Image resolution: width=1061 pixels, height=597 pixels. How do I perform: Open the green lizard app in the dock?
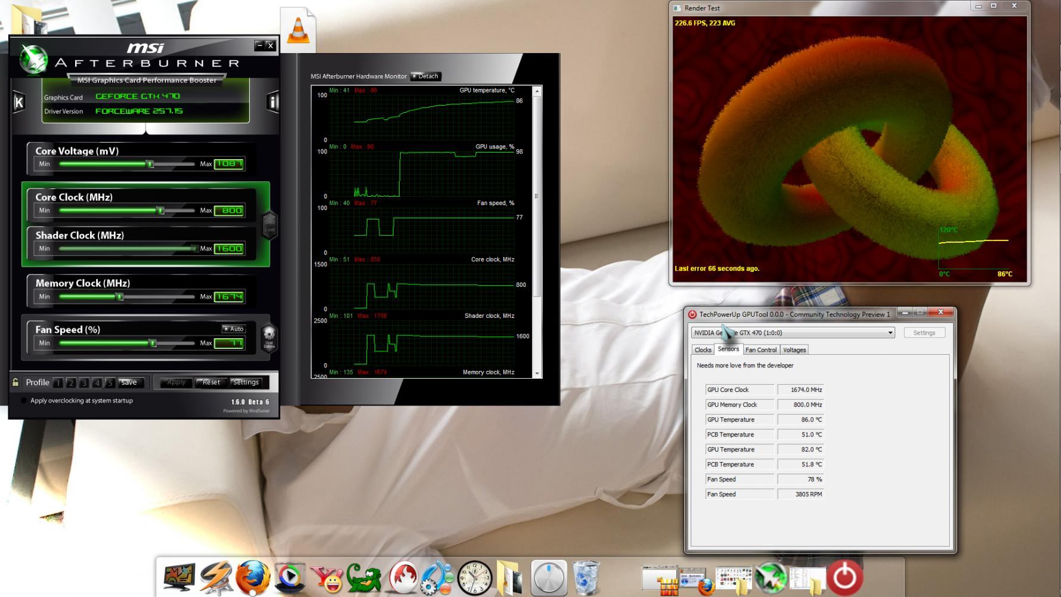[364, 577]
